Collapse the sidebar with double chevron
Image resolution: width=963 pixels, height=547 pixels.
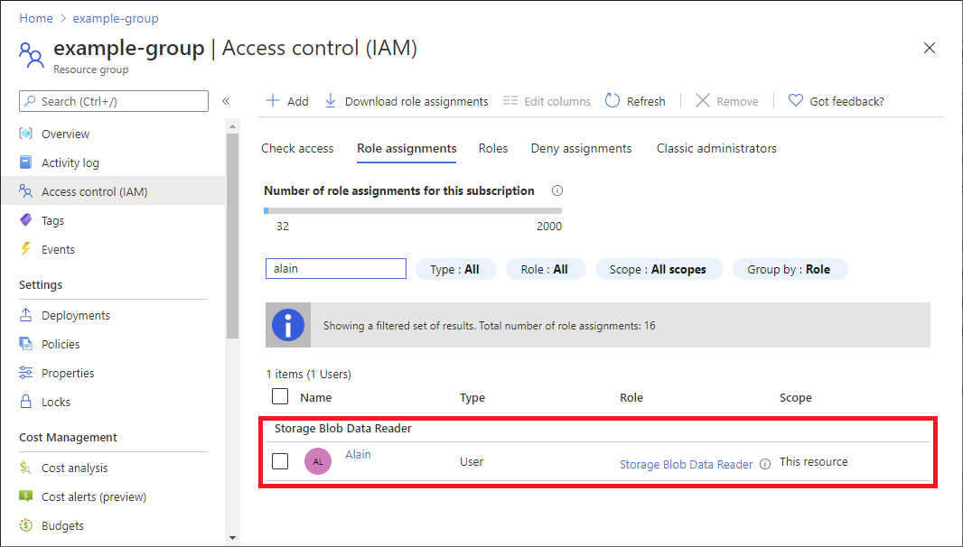coord(226,101)
